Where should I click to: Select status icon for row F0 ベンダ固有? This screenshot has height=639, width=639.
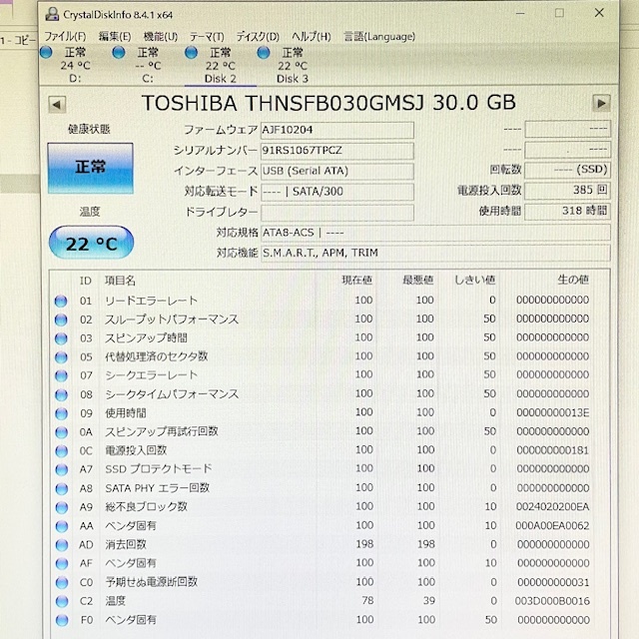(62, 620)
